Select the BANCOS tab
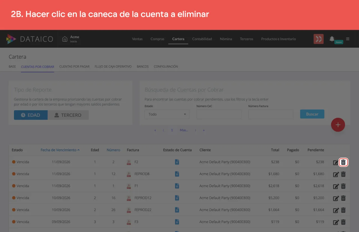This screenshot has width=359, height=232. coord(143,67)
